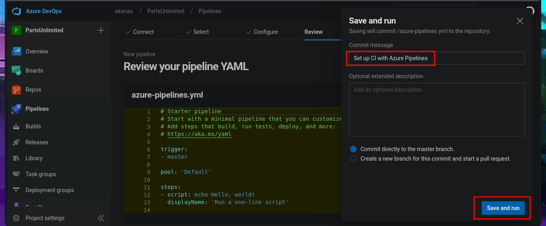Open the aka.ms/yaml link in editor

(x=199, y=134)
